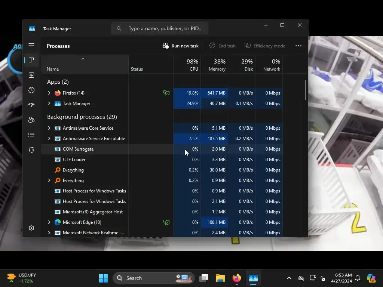Open the Details sidebar icon
This screenshot has width=383, height=287.
pyautogui.click(x=31, y=135)
